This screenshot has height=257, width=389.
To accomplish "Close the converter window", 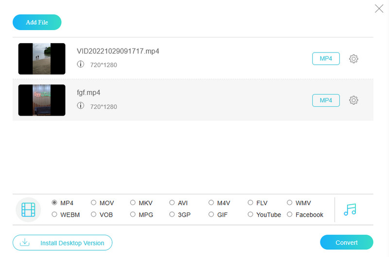I will 379,8.
